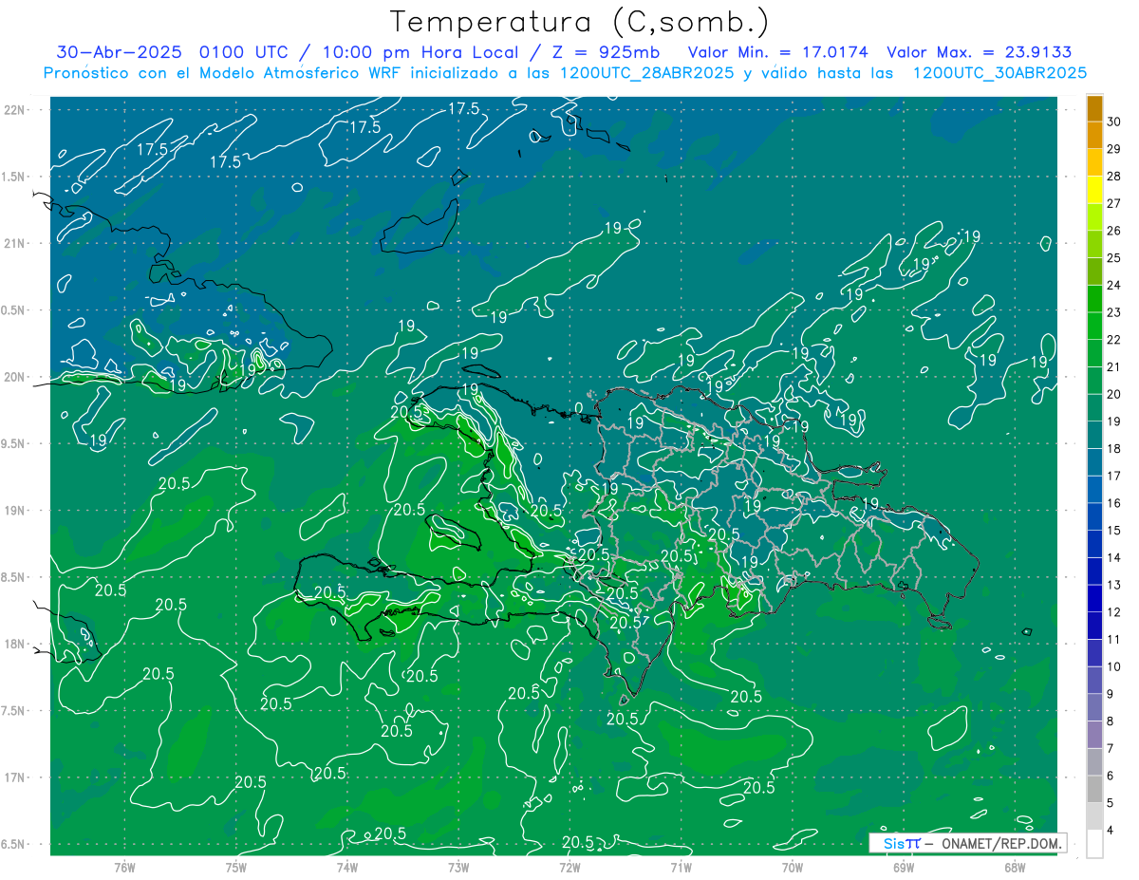The image size is (1139, 880).
Task: Click the '21N' latitude axis label
Action: pos(16,243)
